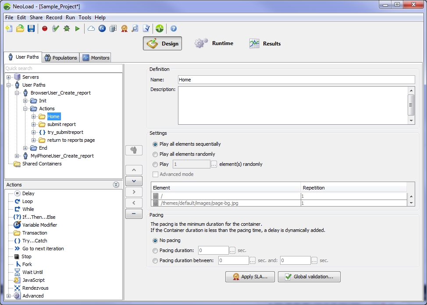Click the blue help question mark icon
The image size is (427, 305).
coord(174,28)
